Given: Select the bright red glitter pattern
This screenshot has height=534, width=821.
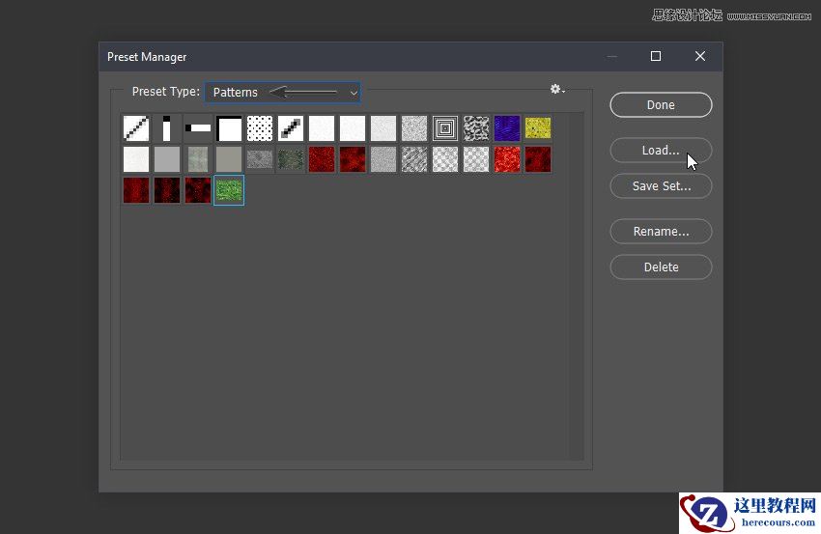Looking at the screenshot, I should (x=507, y=159).
